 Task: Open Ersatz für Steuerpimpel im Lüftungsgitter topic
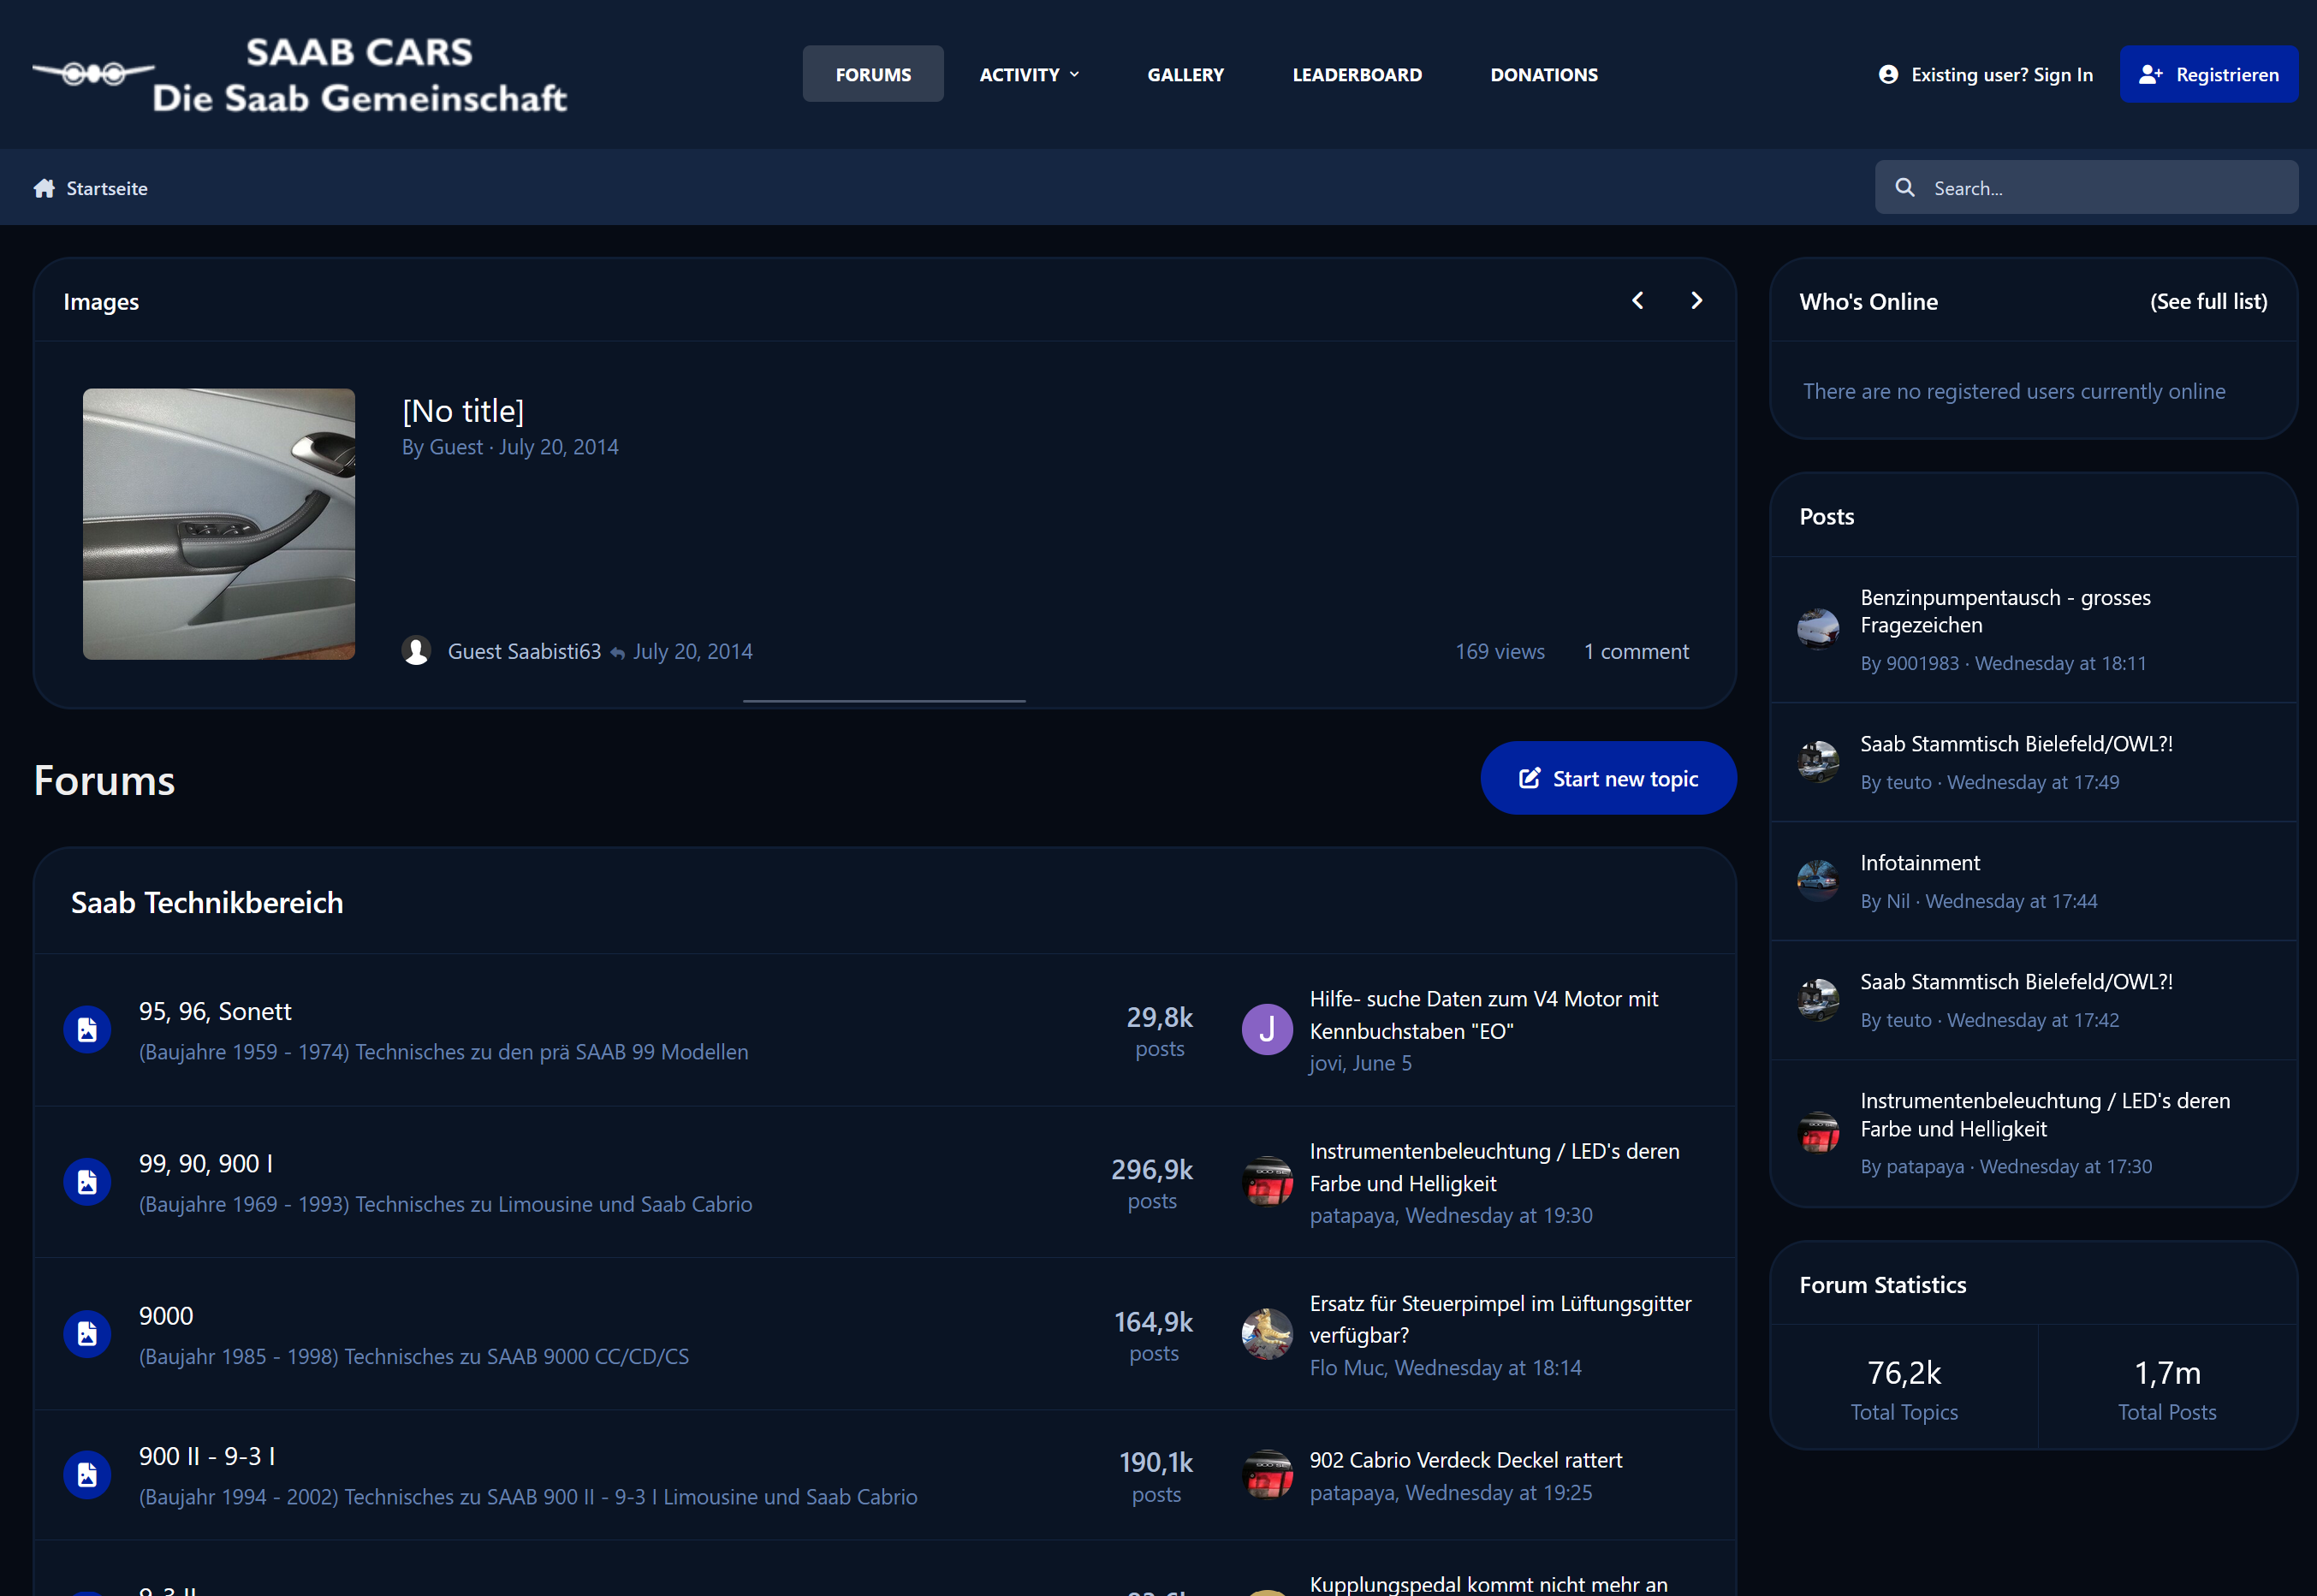click(x=1501, y=1319)
